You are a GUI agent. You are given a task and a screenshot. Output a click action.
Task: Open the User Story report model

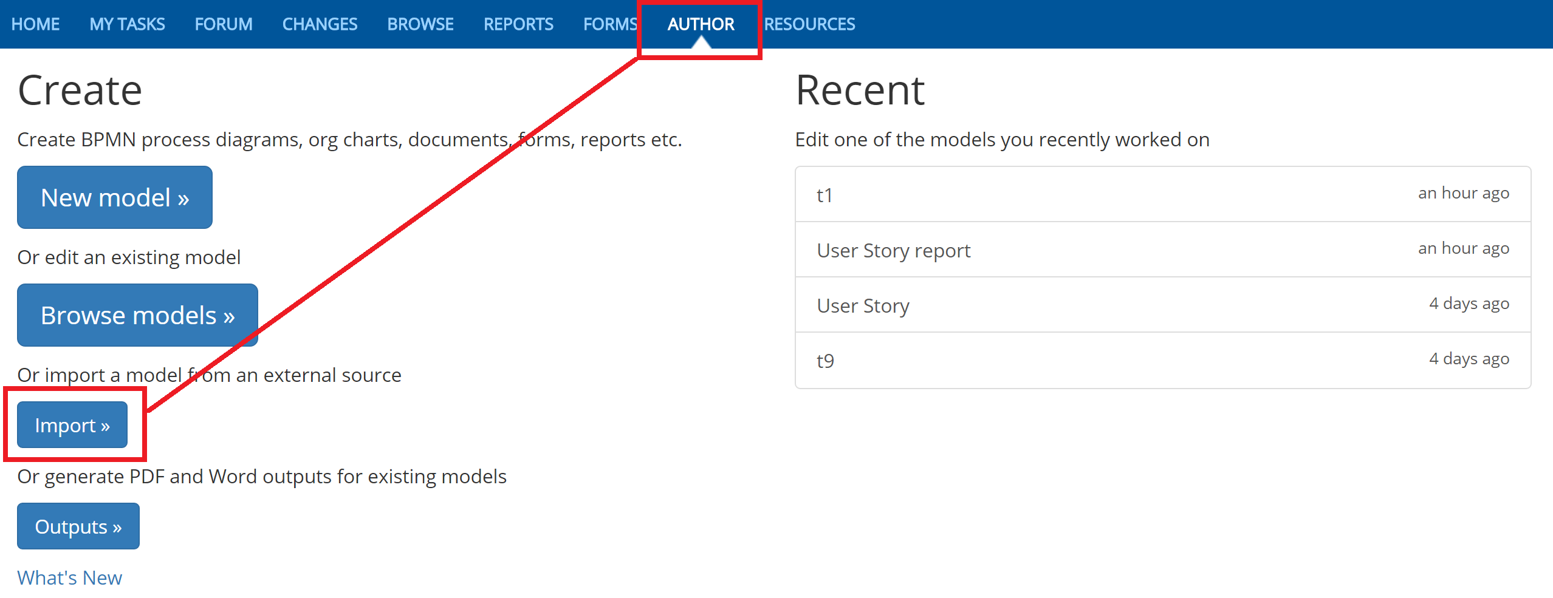coord(893,250)
